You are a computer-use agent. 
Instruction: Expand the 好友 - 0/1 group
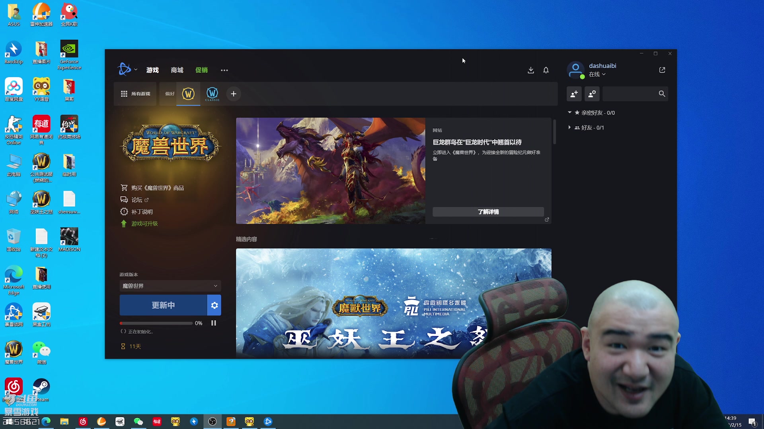coord(569,128)
